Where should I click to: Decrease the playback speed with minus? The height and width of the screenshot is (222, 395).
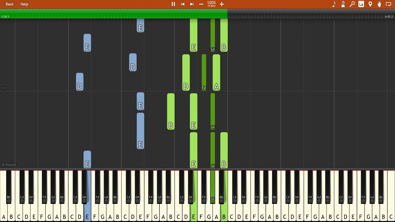click(201, 4)
